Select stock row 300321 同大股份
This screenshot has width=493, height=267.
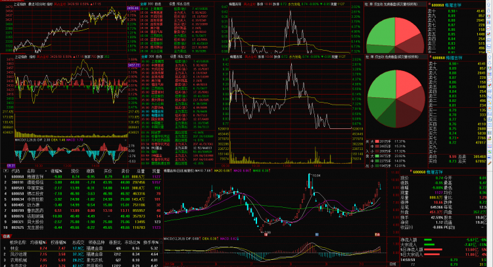[x=82, y=222]
